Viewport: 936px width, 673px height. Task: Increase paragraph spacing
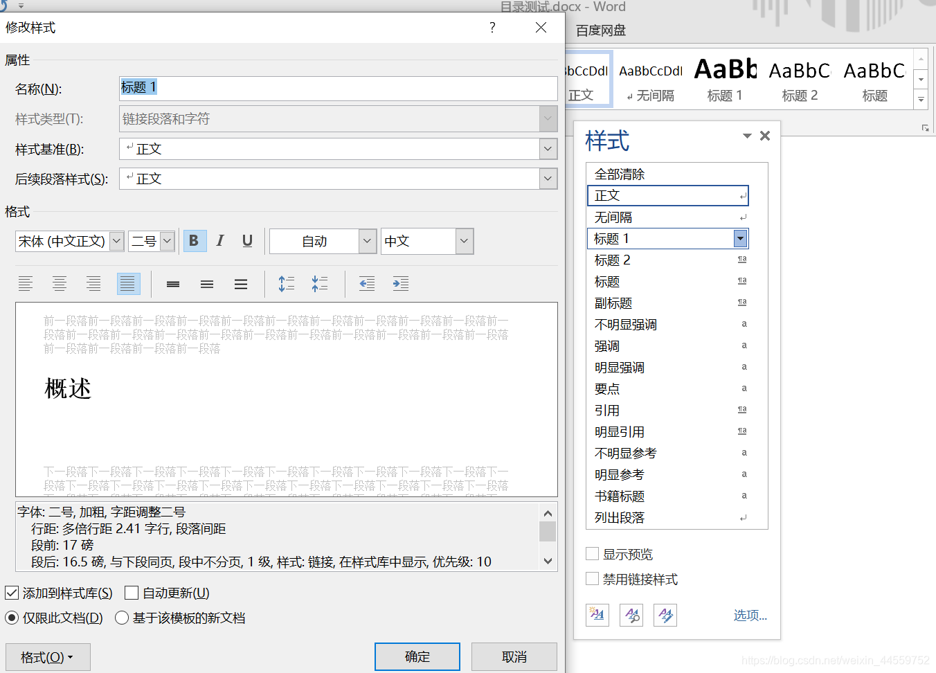[x=286, y=283]
